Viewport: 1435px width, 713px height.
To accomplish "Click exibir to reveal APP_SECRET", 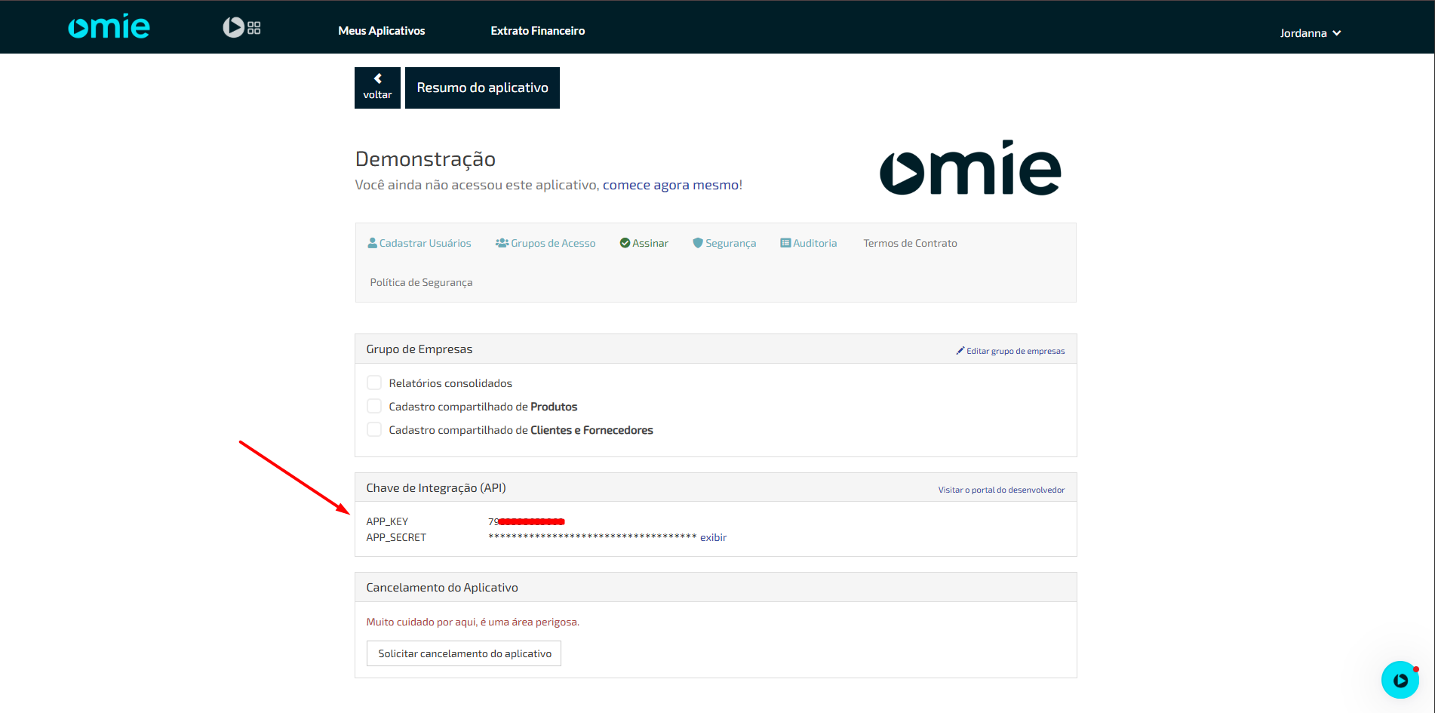I will click(x=713, y=537).
